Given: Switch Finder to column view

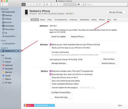Looking at the screenshot, I should point(31,4).
